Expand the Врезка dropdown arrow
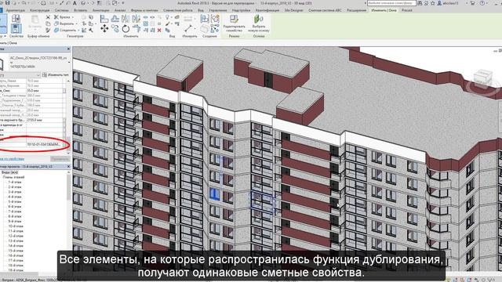 [73, 17]
